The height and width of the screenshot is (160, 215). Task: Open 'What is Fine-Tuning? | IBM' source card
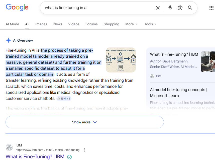click(174, 54)
